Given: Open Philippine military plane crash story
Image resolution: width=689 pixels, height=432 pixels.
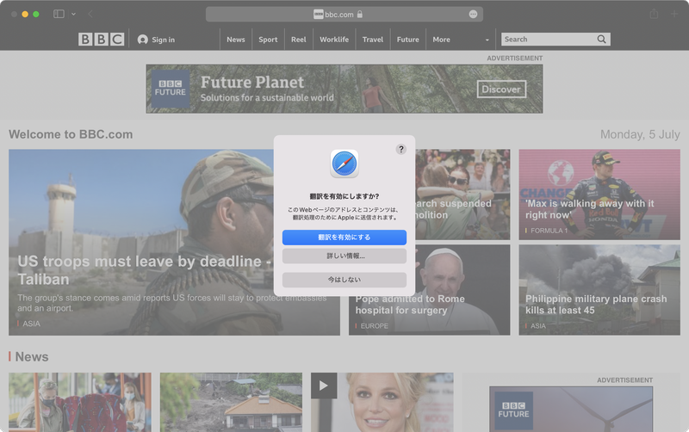Looking at the screenshot, I should (596, 305).
